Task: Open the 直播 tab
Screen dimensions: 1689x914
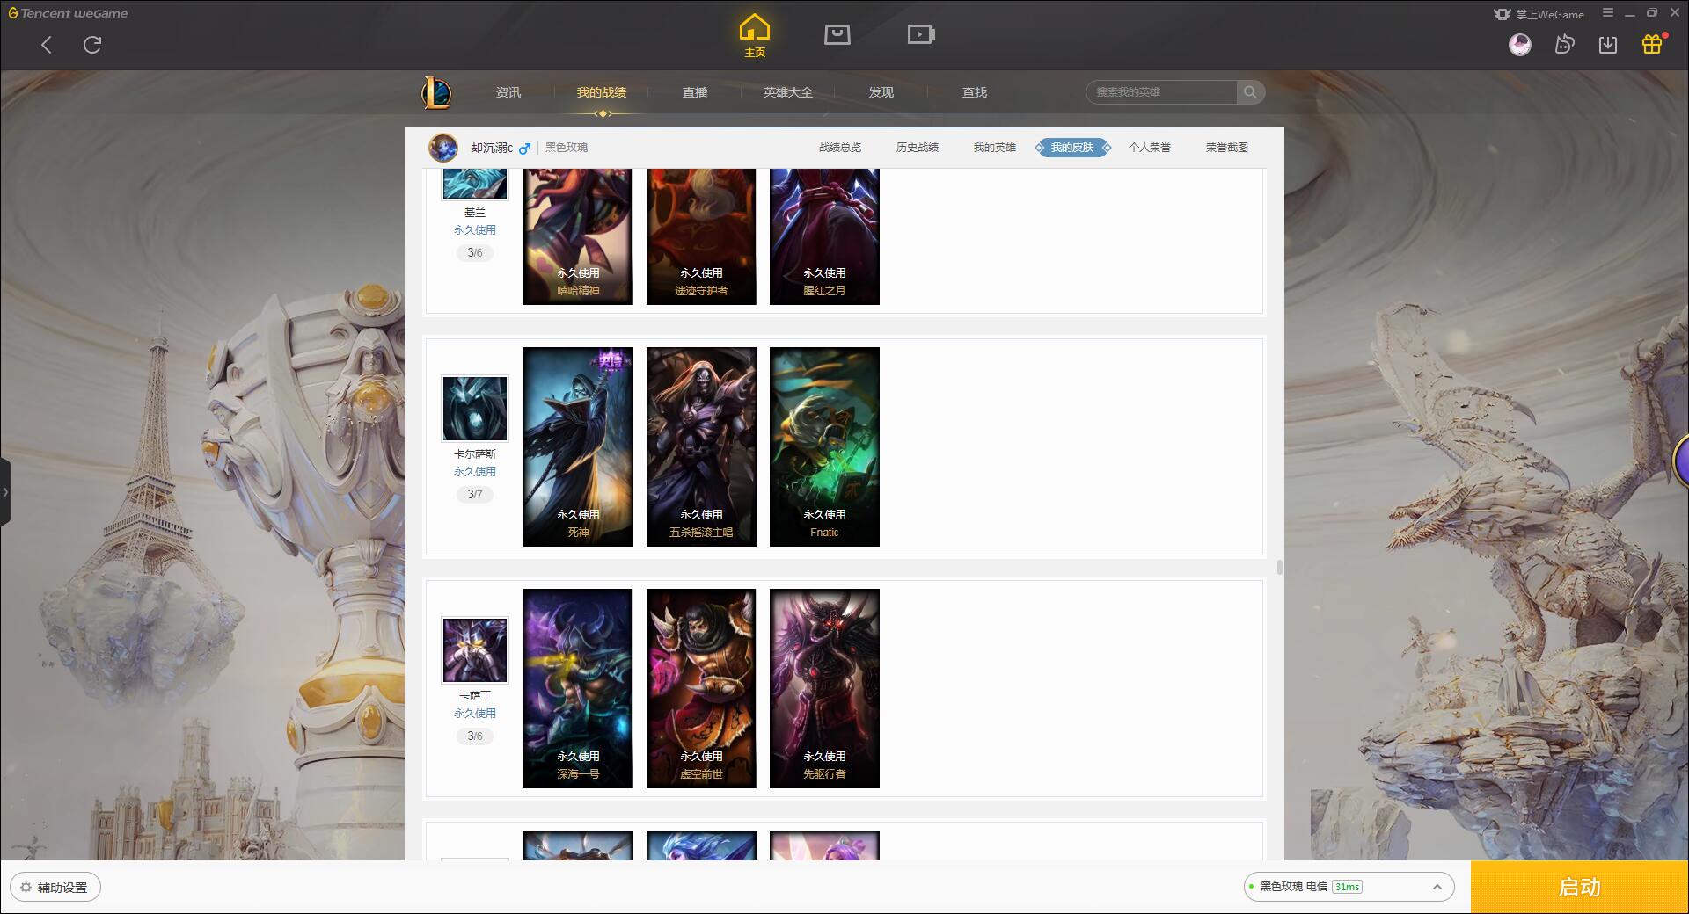Action: (695, 92)
